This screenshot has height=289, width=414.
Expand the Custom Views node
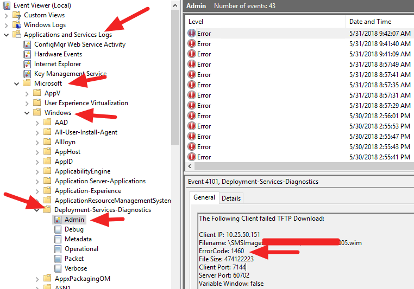coord(7,15)
